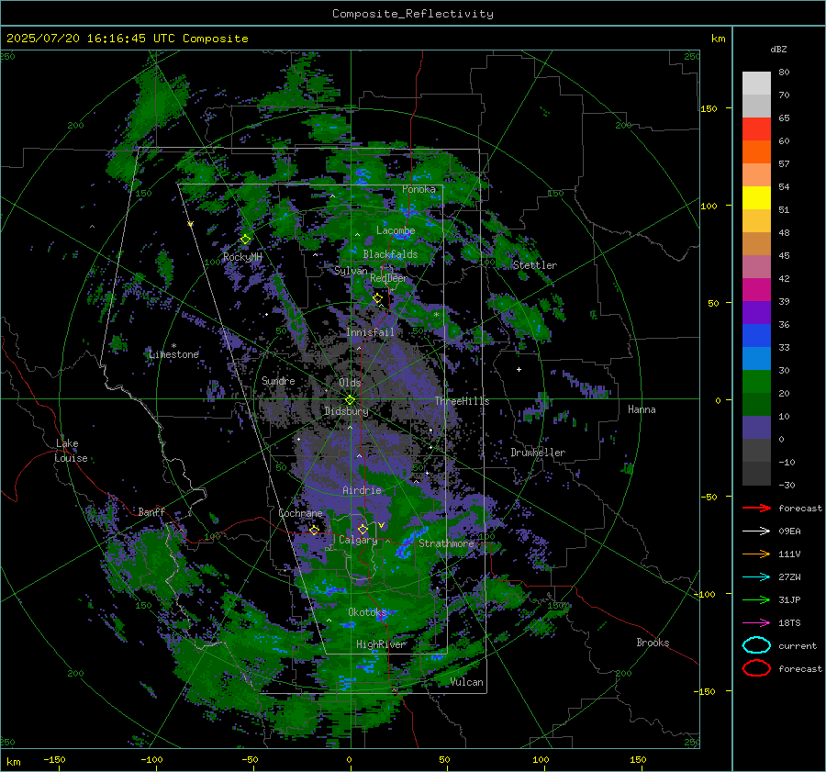Image resolution: width=826 pixels, height=772 pixels.
Task: Click the Sylvan map label
Action: 351,271
